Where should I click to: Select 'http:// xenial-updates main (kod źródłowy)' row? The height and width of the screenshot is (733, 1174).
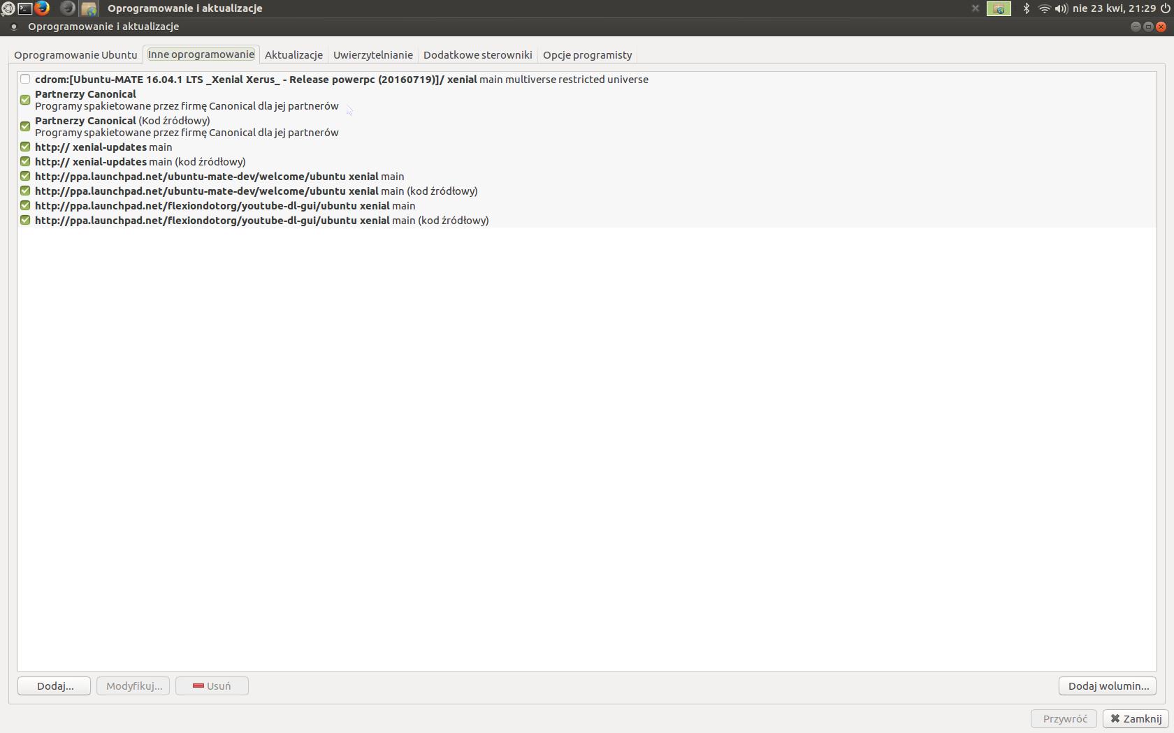click(x=140, y=162)
